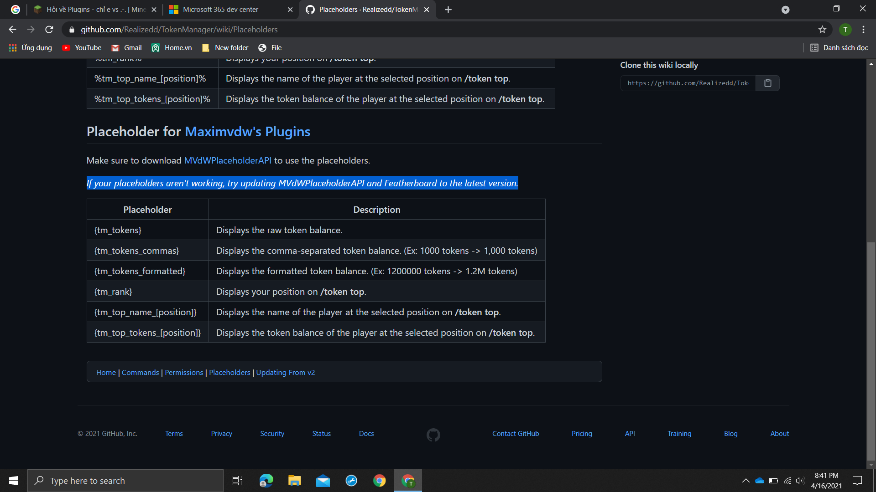Image resolution: width=876 pixels, height=492 pixels.
Task: Open Microsoft Edge from the taskbar
Action: [x=266, y=481]
